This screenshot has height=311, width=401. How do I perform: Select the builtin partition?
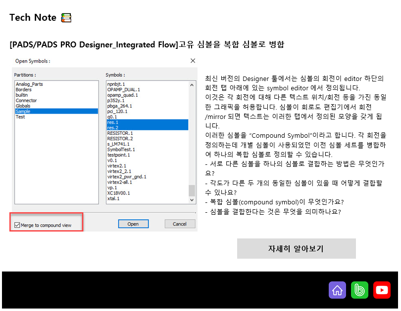(56, 95)
